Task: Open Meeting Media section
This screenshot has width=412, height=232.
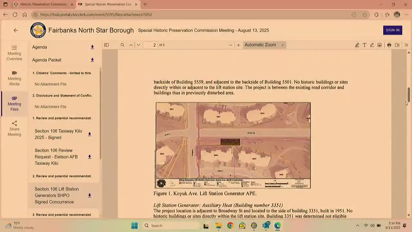Action: coord(14,78)
